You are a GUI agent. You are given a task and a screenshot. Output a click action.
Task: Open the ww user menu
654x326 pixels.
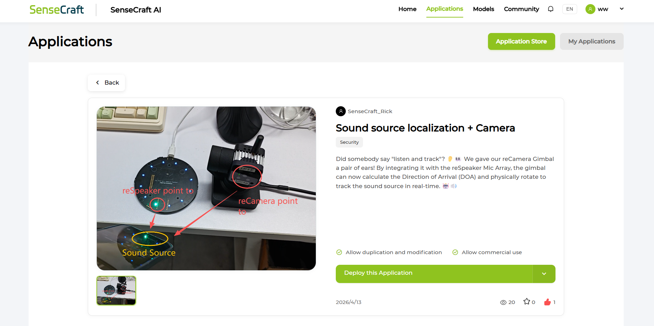tap(603, 9)
